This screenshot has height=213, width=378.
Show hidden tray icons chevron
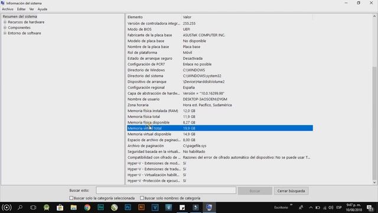tap(311, 208)
